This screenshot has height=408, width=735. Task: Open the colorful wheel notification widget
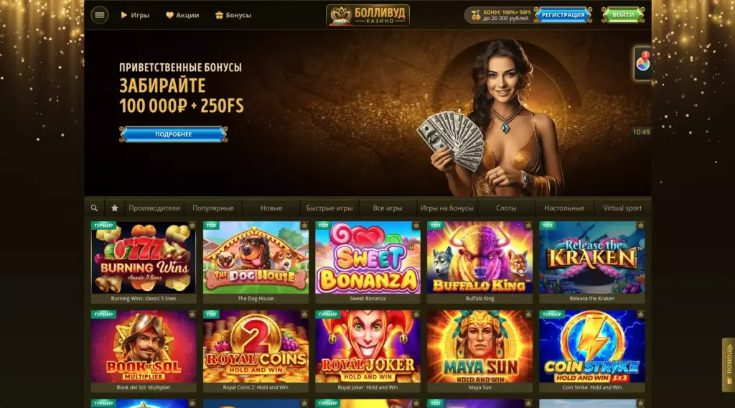click(642, 62)
